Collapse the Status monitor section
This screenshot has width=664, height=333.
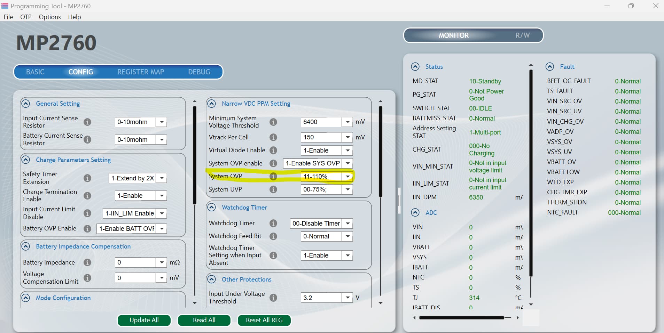click(x=415, y=67)
